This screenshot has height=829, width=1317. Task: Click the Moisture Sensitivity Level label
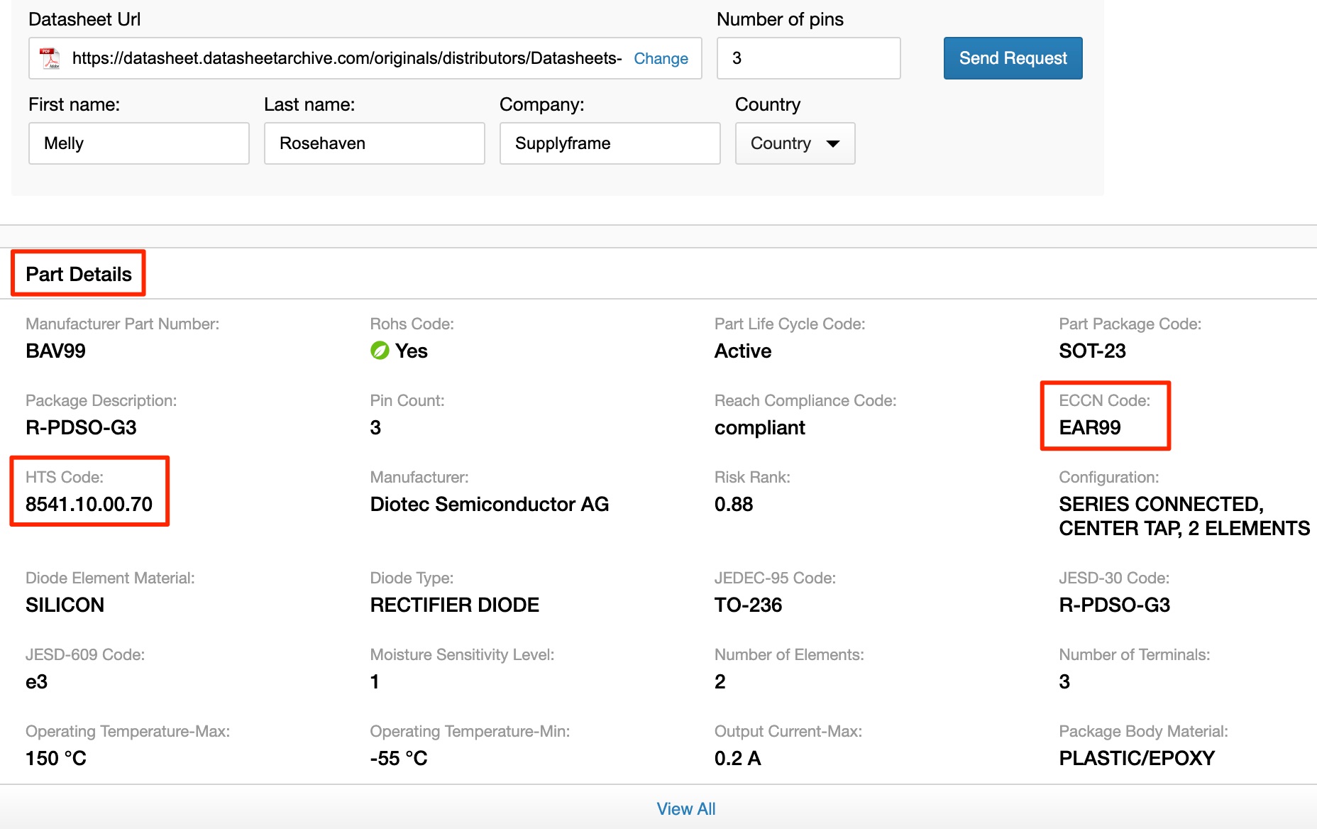pyautogui.click(x=462, y=654)
